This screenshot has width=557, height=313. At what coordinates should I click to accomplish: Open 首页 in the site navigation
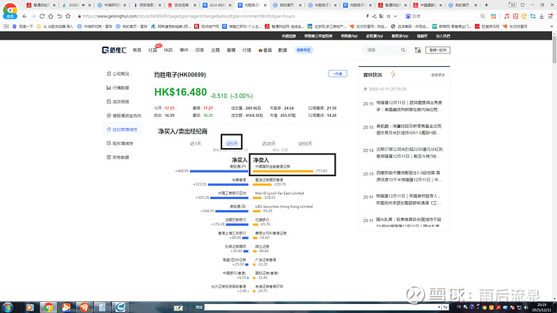(x=137, y=50)
